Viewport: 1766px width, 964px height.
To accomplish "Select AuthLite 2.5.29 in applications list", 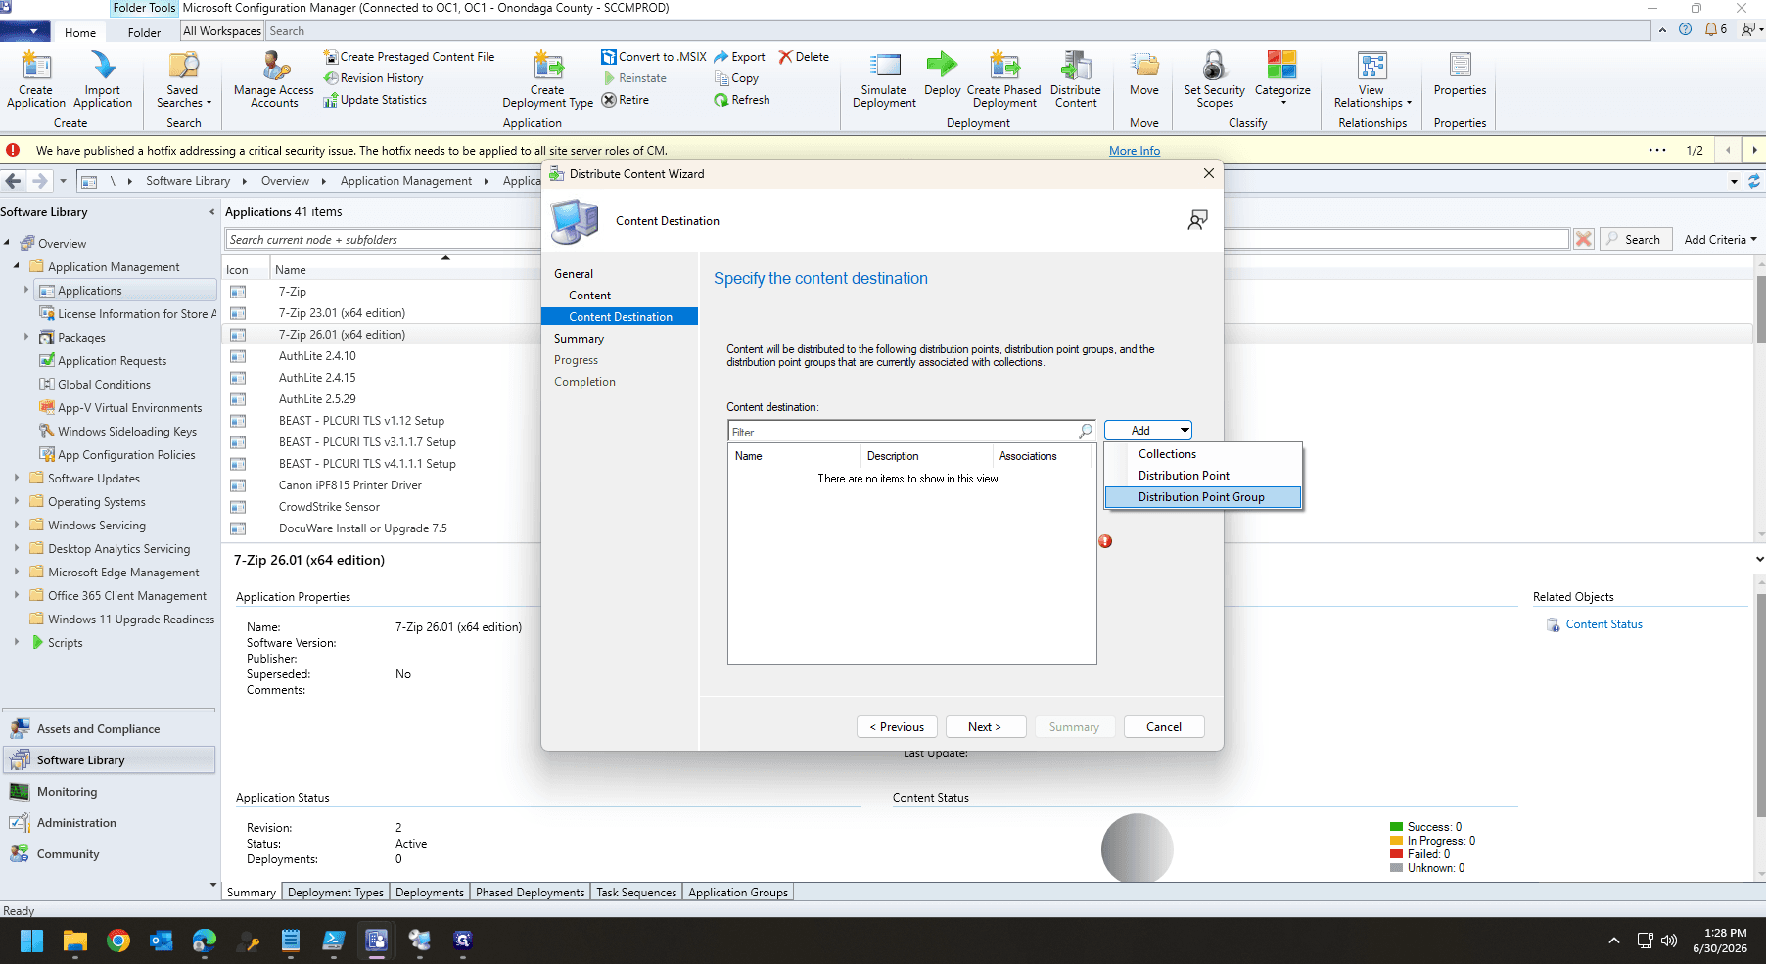I will (317, 399).
